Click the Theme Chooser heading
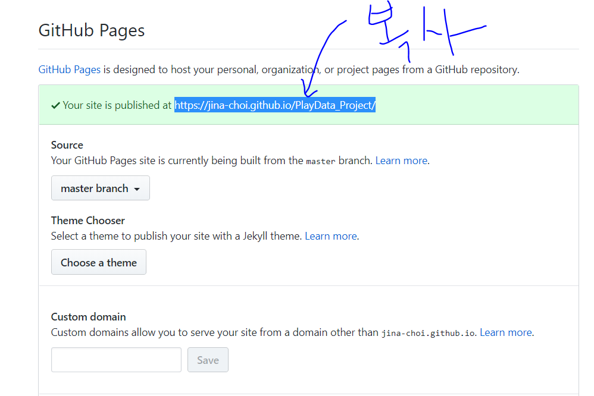594x396 pixels. pyautogui.click(x=88, y=221)
